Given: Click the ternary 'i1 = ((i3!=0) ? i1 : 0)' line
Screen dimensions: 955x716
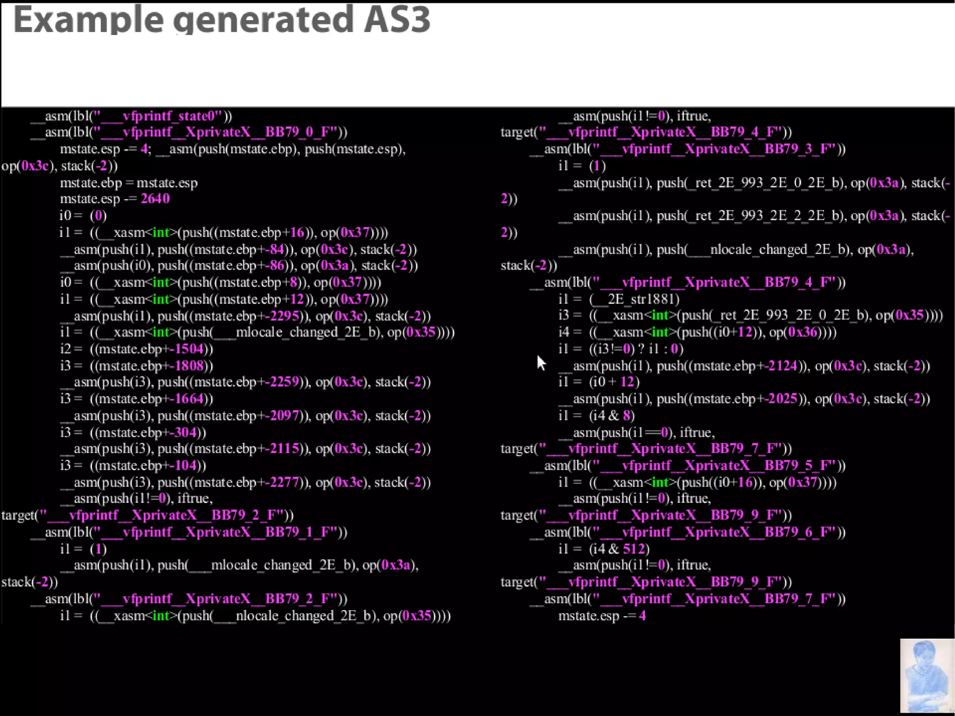Looking at the screenshot, I should 621,349.
